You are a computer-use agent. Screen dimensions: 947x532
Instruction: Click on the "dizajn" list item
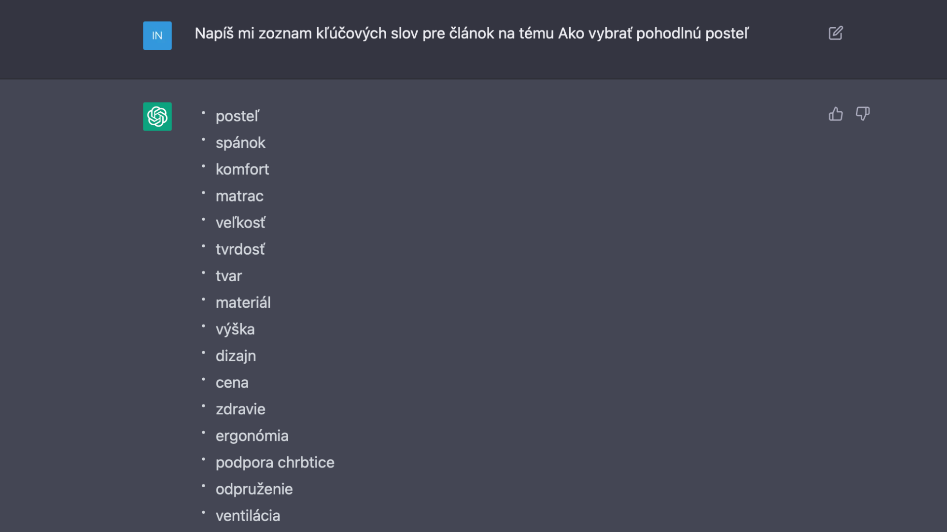point(236,356)
